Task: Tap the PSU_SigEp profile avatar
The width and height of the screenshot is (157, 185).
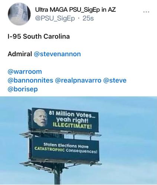Action: pos(19,14)
